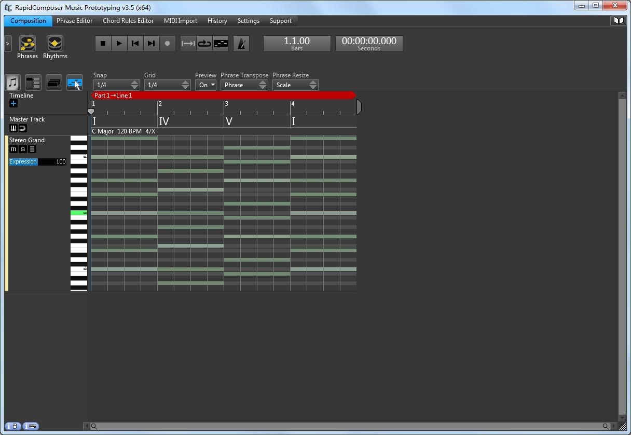Viewport: 631px width, 435px height.
Task: Adjust the Expression slider
Action: 37,161
